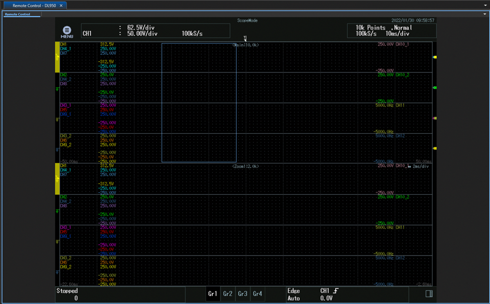
Task: Select the green level marker beside CH10_2
Action: coord(435,88)
